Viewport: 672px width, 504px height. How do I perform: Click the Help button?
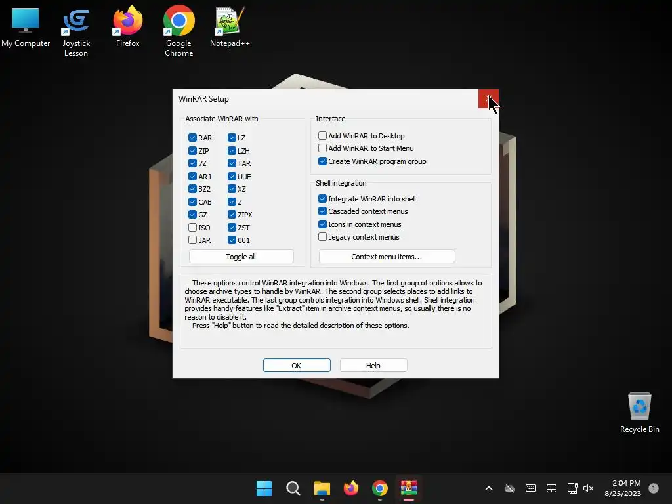(373, 365)
